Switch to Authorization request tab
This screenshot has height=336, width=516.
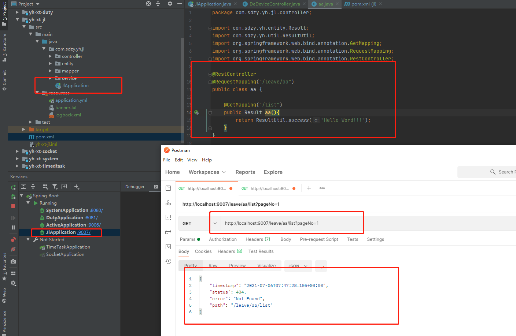click(x=223, y=239)
